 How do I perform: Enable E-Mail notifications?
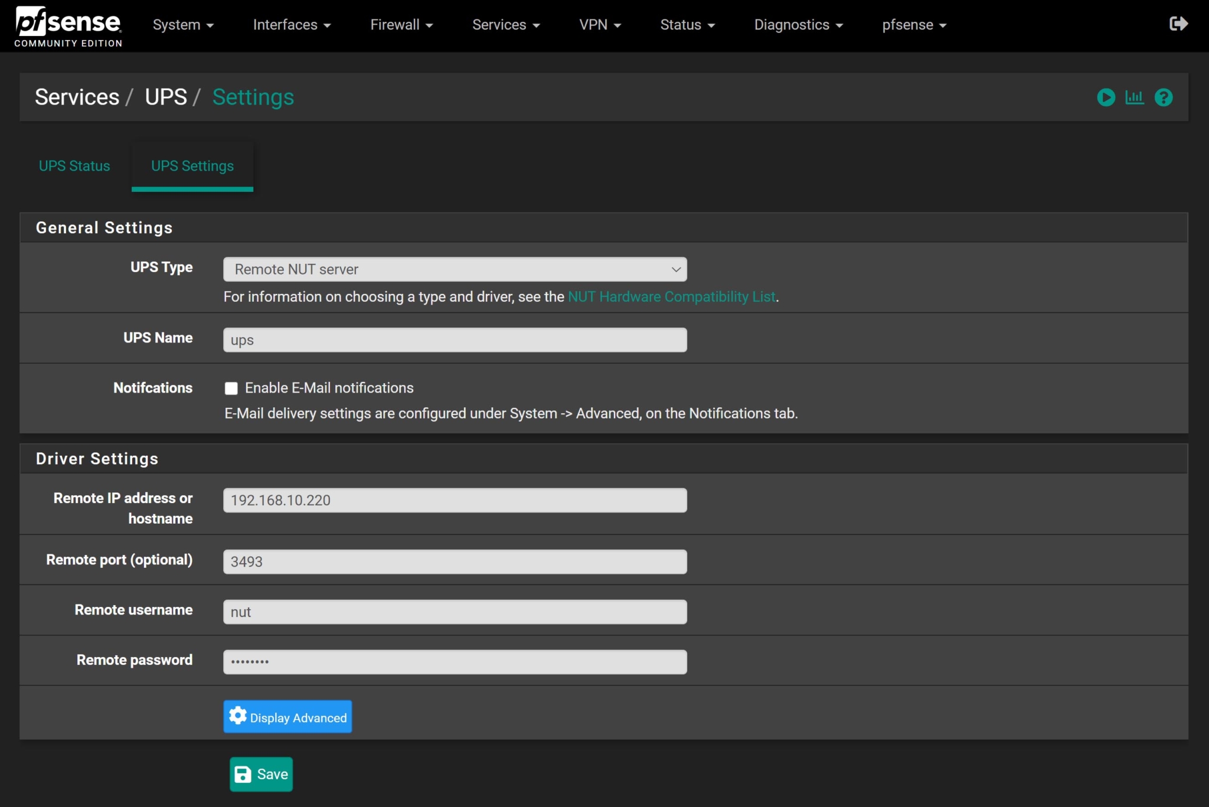click(231, 388)
